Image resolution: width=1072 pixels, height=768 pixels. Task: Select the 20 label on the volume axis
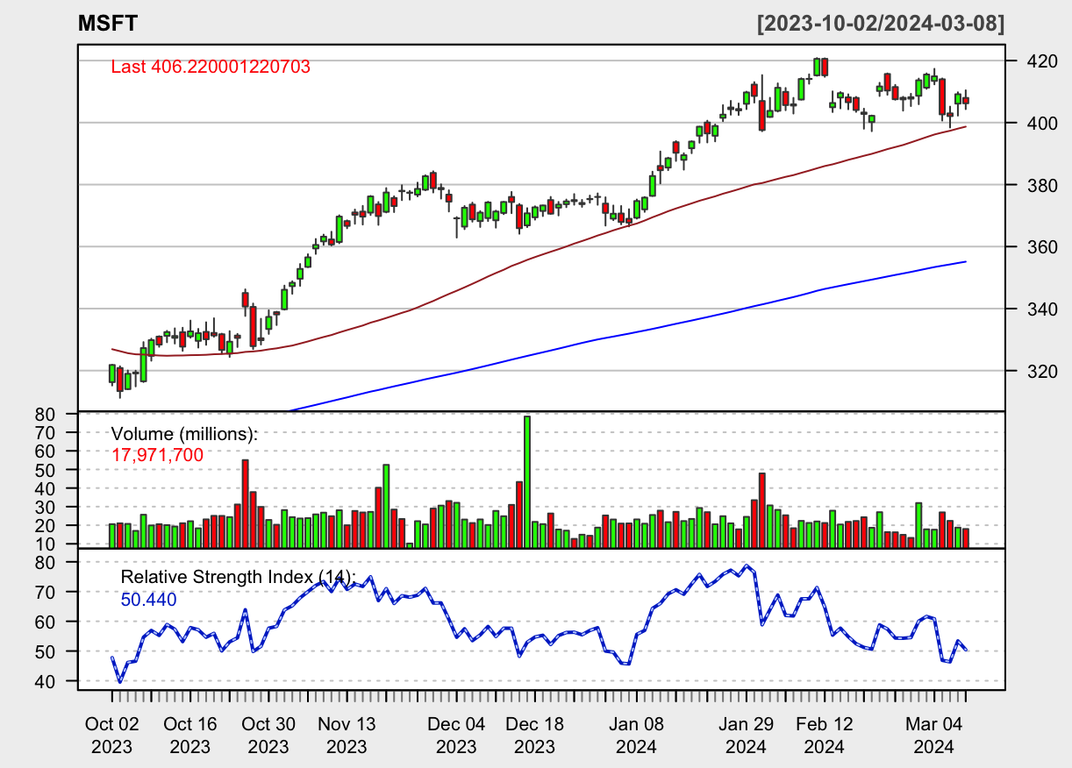pos(46,525)
